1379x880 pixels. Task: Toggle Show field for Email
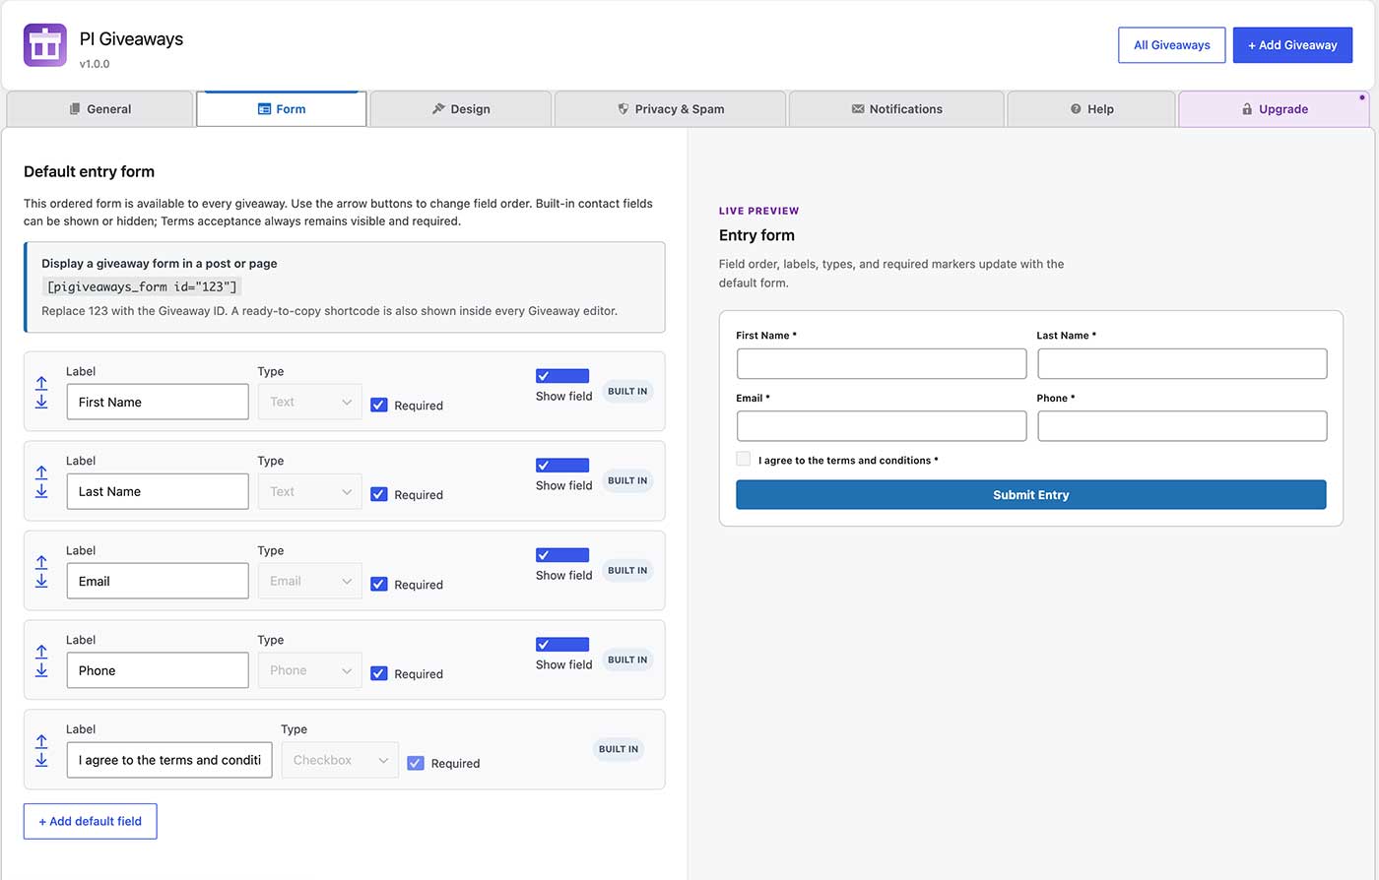[x=562, y=555]
